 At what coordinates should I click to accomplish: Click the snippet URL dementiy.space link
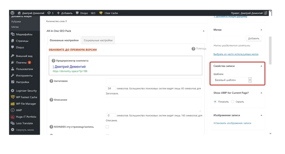point(70,71)
